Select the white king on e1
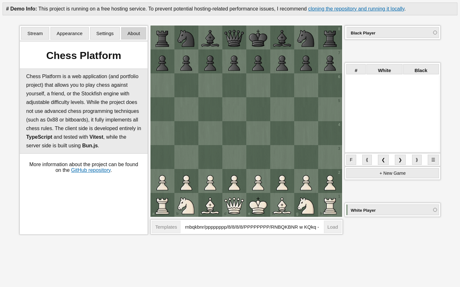460x287 pixels. click(258, 205)
